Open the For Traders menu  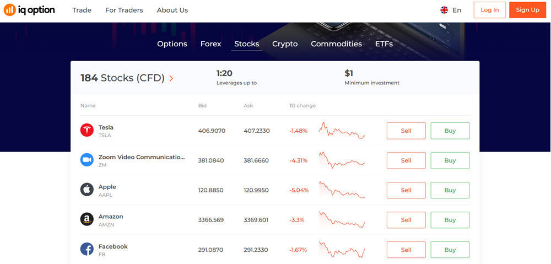pos(124,10)
